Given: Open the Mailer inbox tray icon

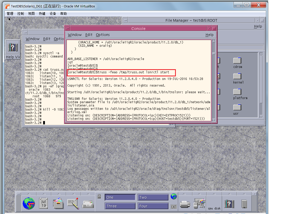Looking at the screenshot, I should coord(88,204).
